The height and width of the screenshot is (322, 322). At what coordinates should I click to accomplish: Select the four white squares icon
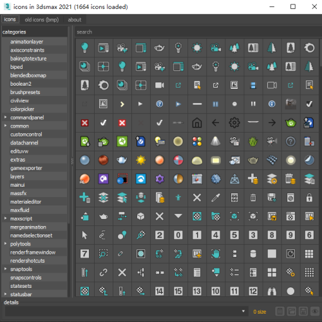pyautogui.click(x=272, y=272)
